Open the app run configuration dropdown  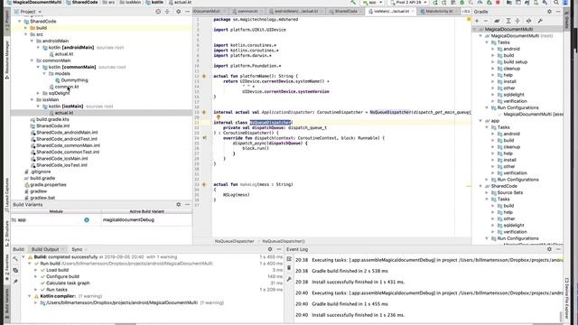click(x=372, y=2)
